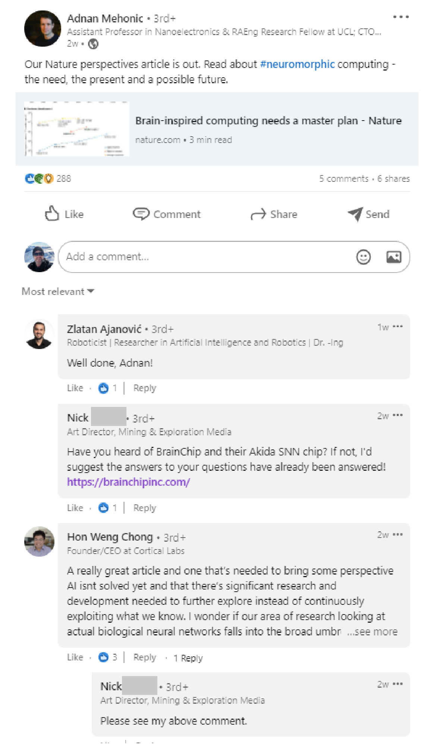Image resolution: width=427 pixels, height=750 pixels.
Task: Expand the 1 Reply thread
Action: (188, 658)
